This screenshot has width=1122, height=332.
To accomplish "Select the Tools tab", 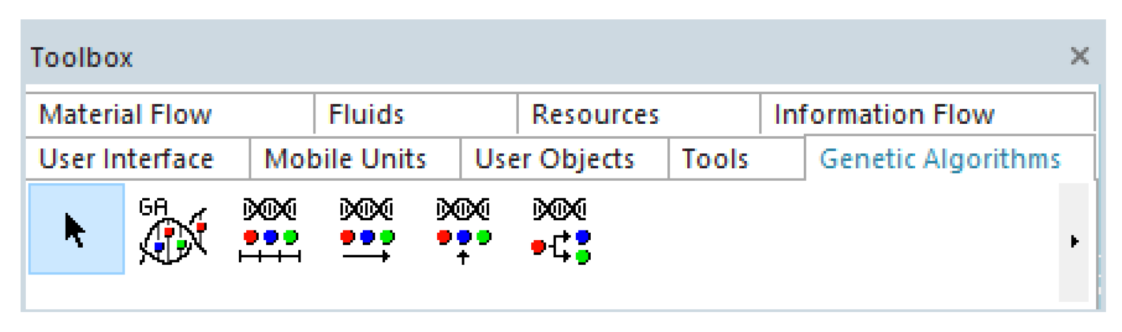I will click(x=715, y=159).
